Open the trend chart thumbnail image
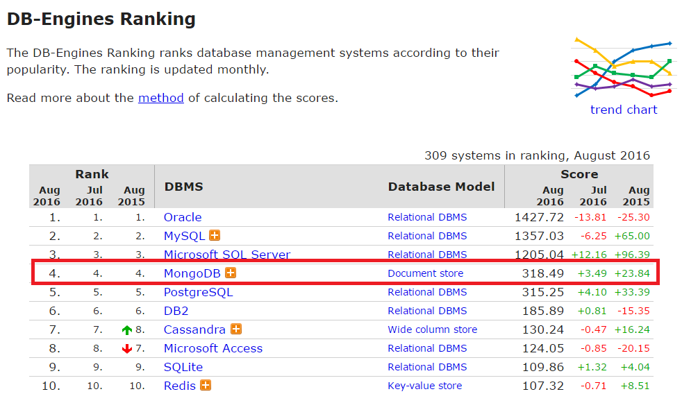Viewport: 682px width, 394px height. [x=623, y=67]
